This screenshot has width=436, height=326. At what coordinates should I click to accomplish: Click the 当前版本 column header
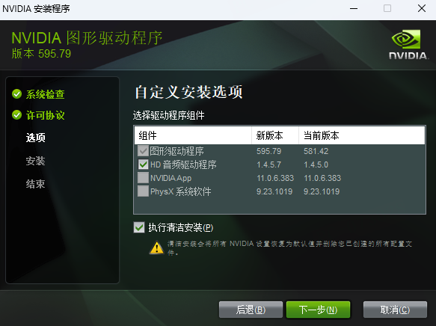[x=362, y=135]
